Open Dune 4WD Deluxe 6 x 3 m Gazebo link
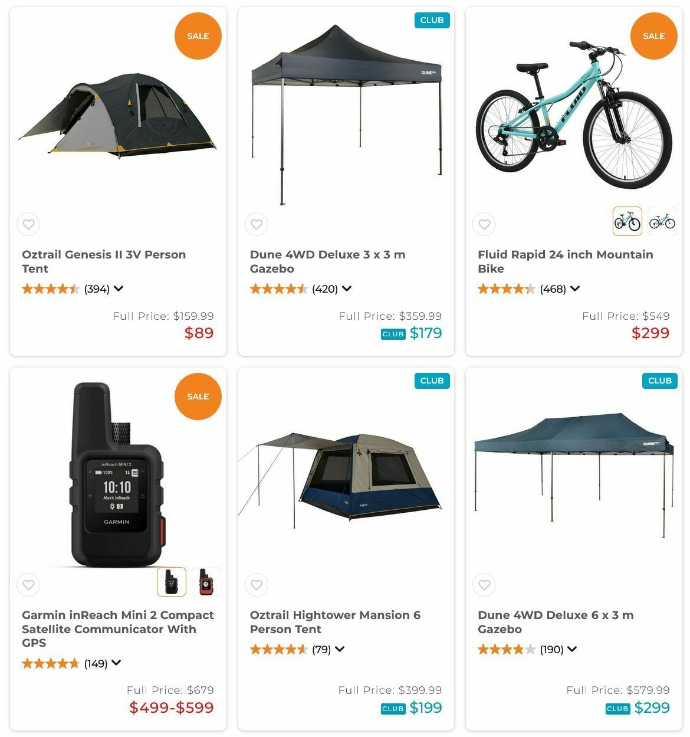The width and height of the screenshot is (690, 737). pyautogui.click(x=556, y=622)
